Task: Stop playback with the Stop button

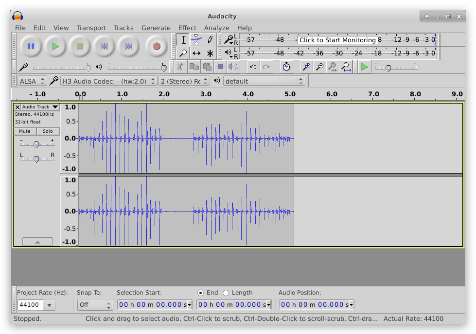Action: (x=80, y=47)
